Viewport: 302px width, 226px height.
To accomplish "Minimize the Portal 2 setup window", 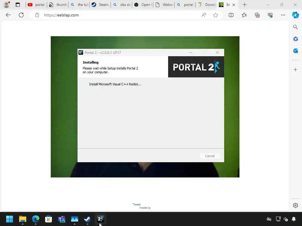I will tap(191, 52).
